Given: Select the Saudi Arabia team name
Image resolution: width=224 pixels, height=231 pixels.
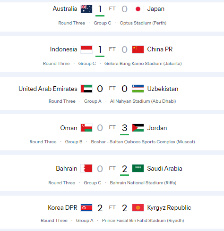Looking at the screenshot, I should 164,168.
